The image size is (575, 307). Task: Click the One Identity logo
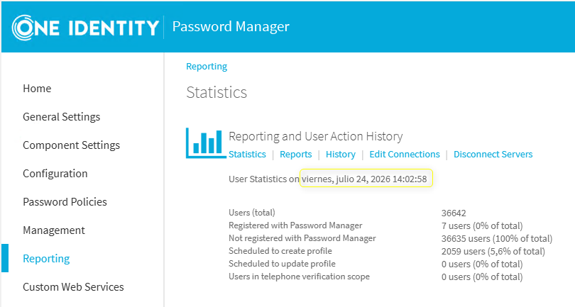(x=85, y=28)
